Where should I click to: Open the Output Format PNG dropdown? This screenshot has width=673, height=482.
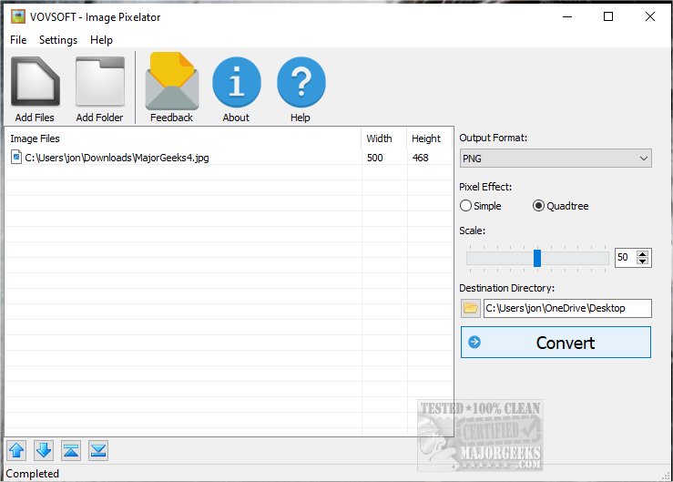(x=556, y=159)
